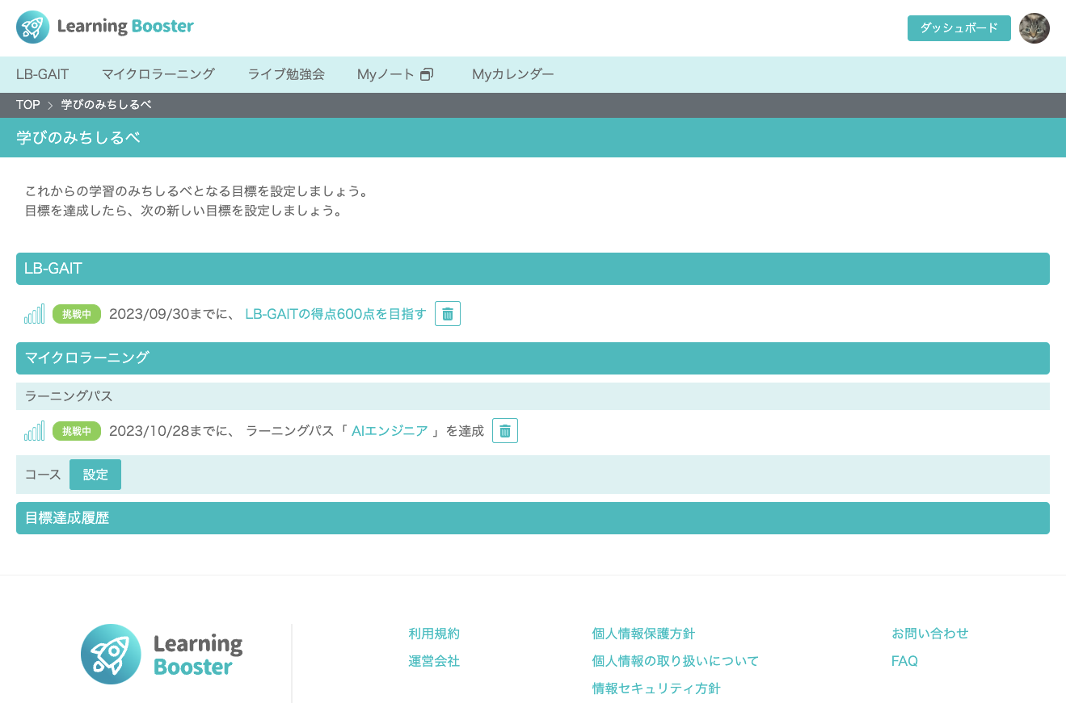Click the 利用規約 footer link
Viewport: 1066px width, 703px height.
(x=434, y=634)
